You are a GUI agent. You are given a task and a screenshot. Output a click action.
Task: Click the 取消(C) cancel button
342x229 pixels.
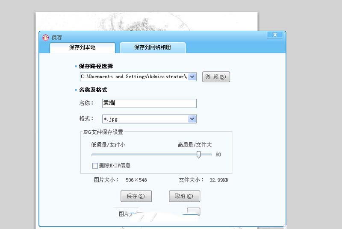pyautogui.click(x=184, y=197)
